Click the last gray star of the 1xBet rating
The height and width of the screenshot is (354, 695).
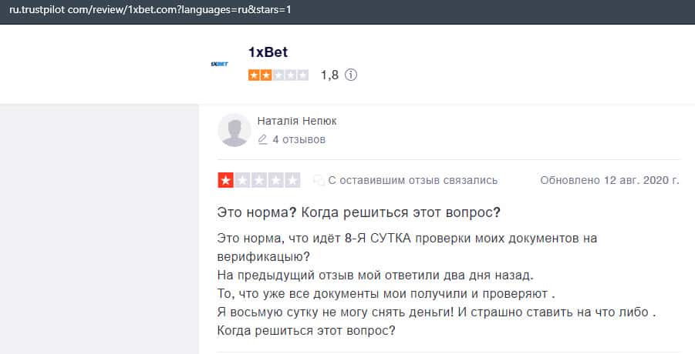pos(303,75)
